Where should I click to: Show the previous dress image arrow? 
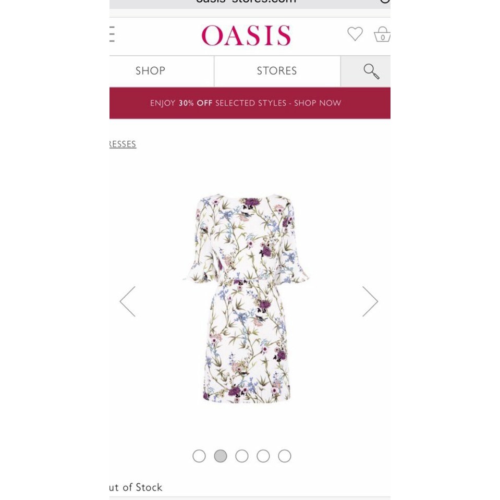[x=128, y=301]
